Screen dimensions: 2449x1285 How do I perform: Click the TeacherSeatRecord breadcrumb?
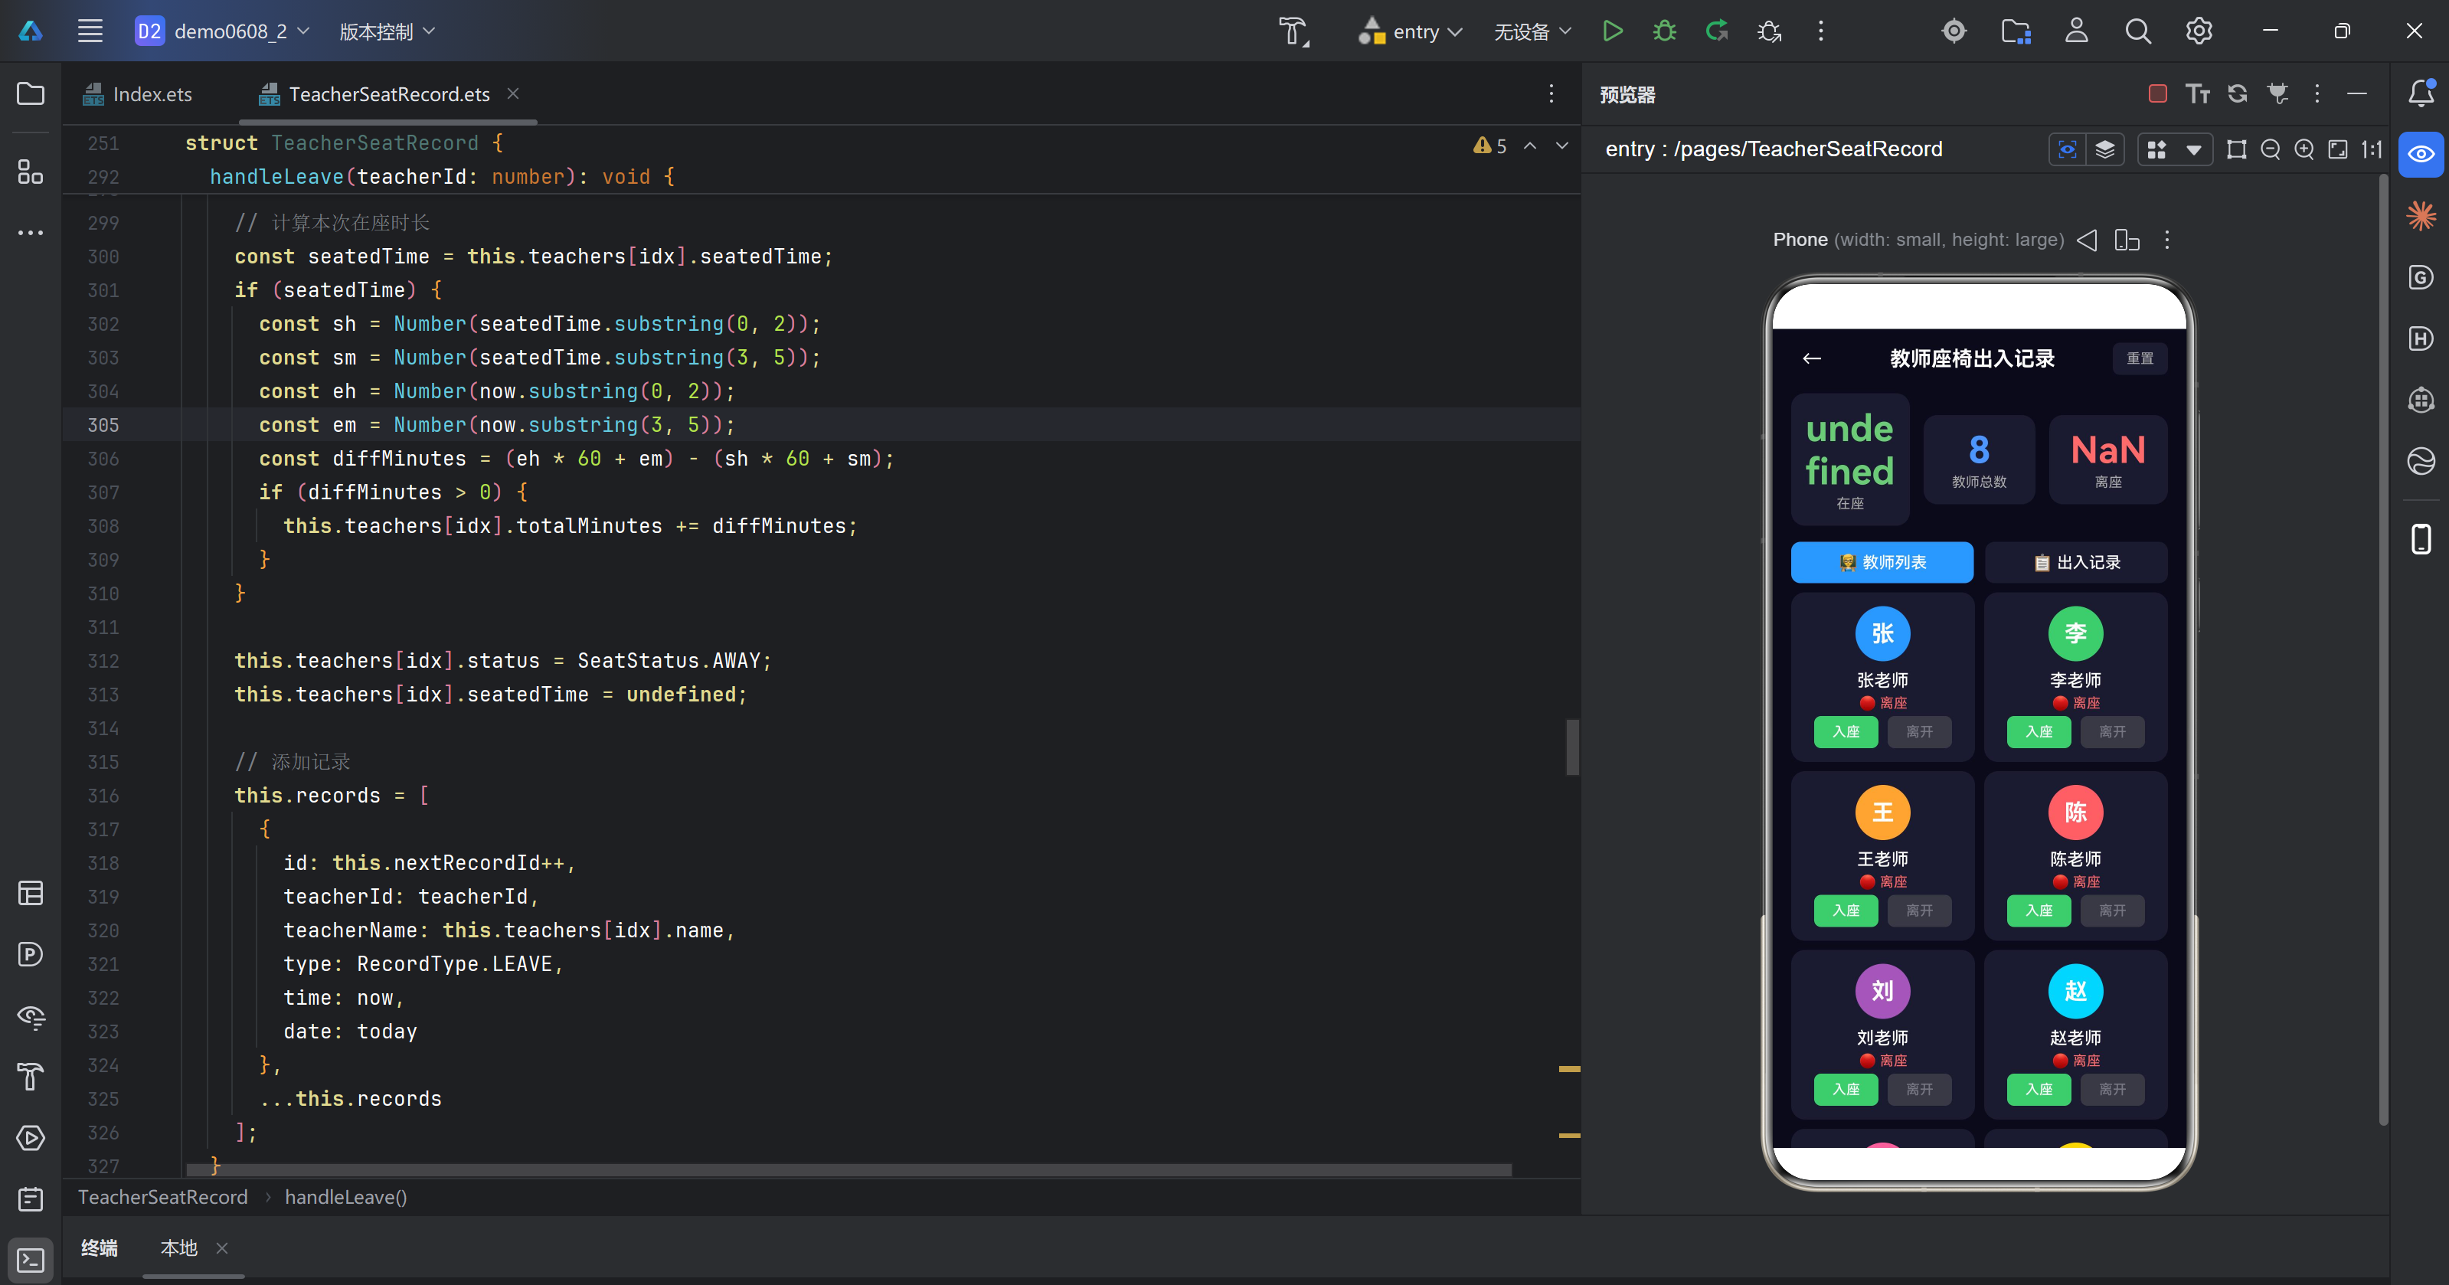162,1197
